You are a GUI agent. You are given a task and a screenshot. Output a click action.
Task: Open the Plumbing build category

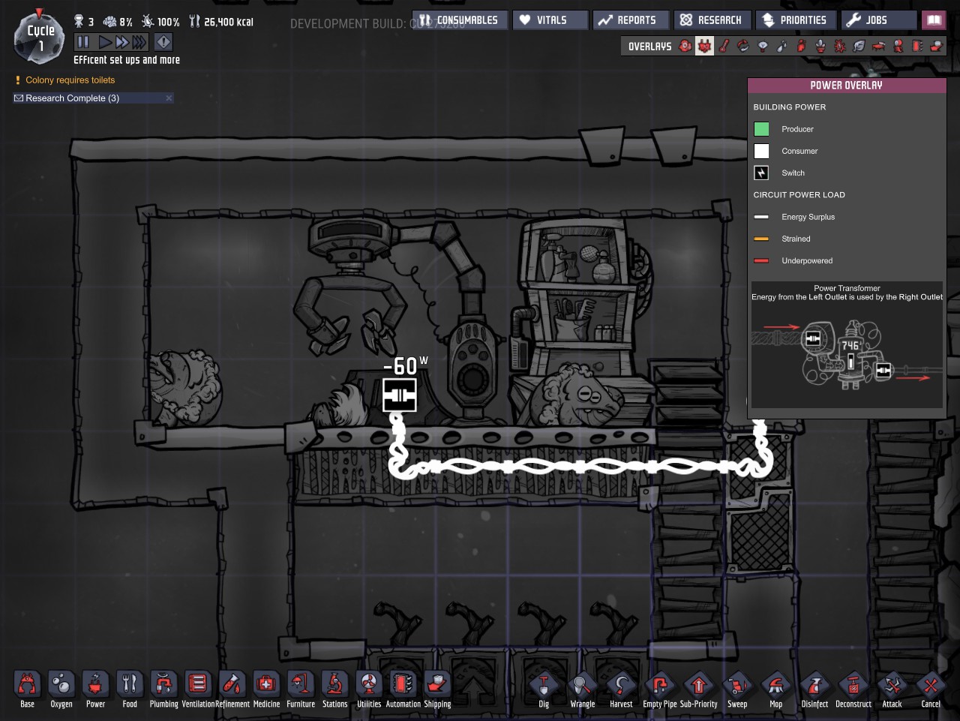click(x=163, y=689)
